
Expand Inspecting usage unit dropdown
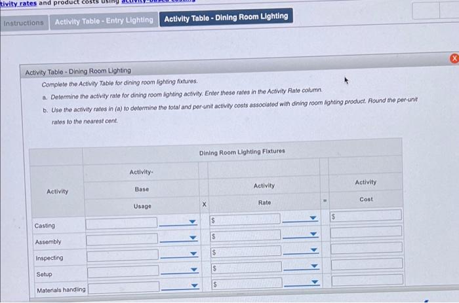tap(180, 254)
